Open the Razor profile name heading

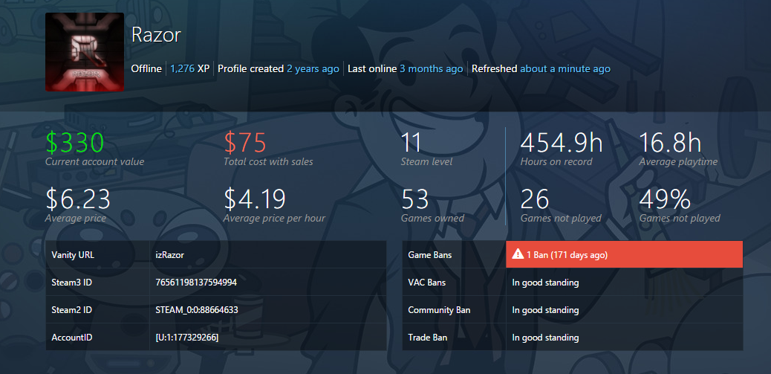coord(157,36)
